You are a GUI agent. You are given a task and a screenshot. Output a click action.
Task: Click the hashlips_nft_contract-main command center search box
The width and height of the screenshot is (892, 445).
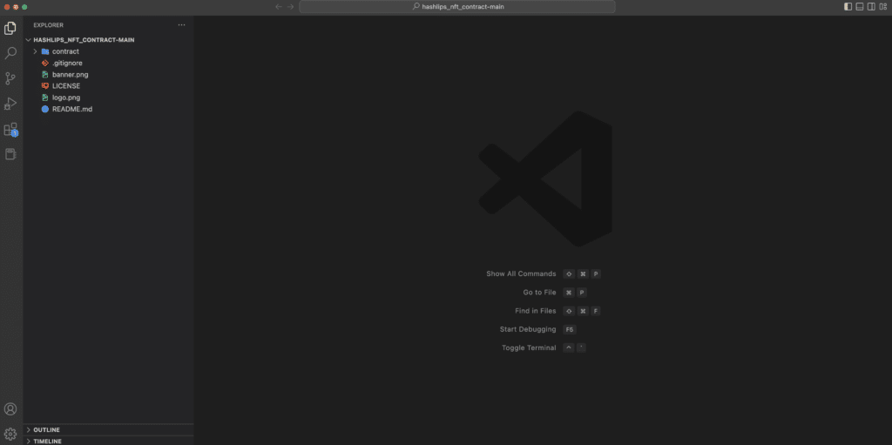click(456, 7)
